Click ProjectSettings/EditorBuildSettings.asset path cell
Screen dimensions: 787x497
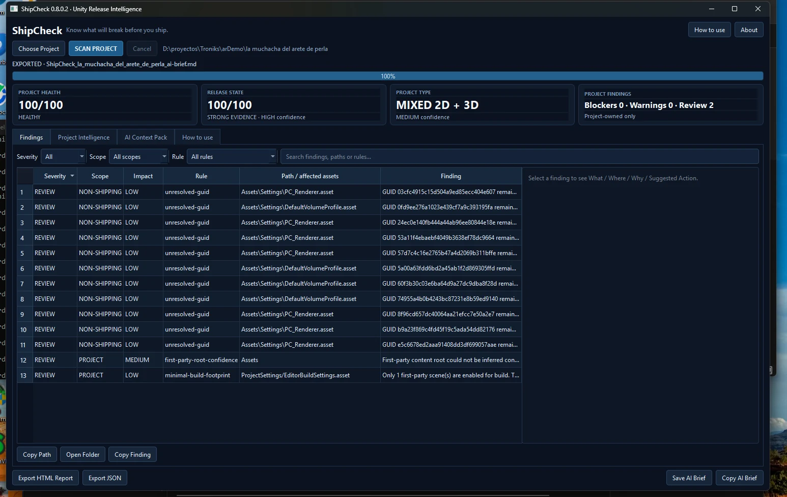(310, 375)
